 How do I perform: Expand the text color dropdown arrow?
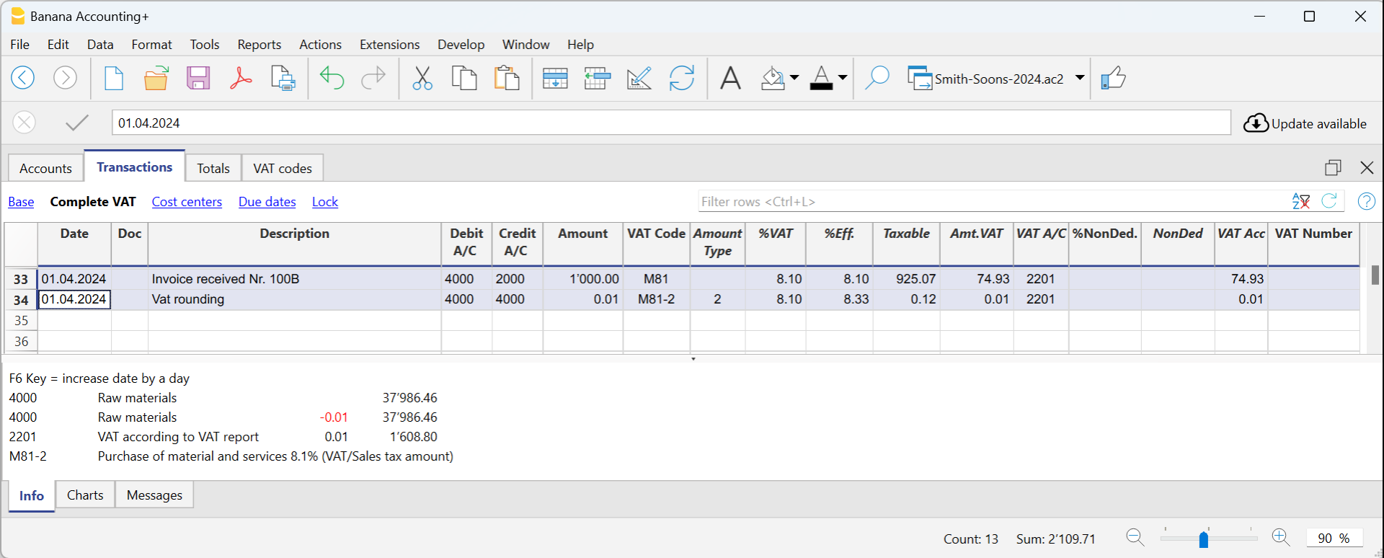843,78
